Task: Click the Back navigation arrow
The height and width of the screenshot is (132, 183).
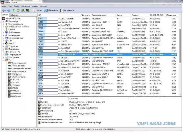Action: [x=3, y=10]
